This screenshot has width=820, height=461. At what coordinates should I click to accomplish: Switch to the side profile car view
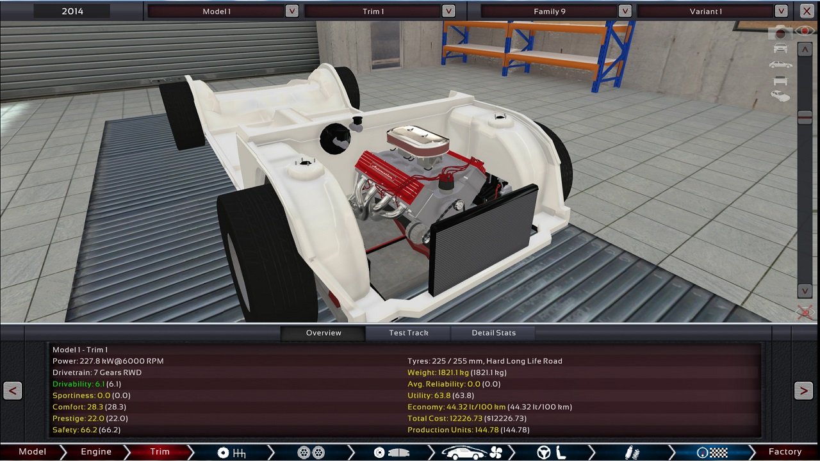point(780,64)
